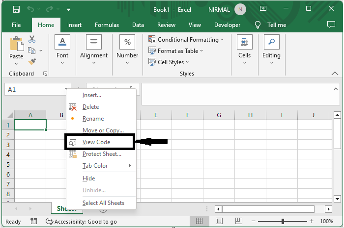The height and width of the screenshot is (228, 344).
Task: Click Accessibility: Good to go status
Action: [81, 222]
